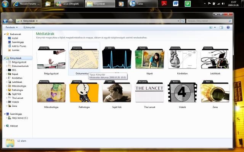Expand Kórélettan in the navigation tree
244x152 pixels.
point(6,78)
